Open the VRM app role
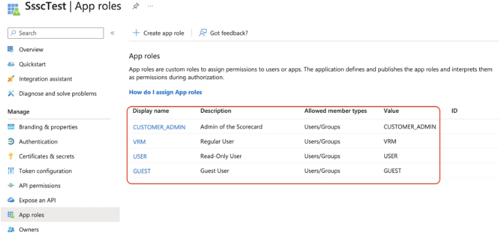The image size is (499, 238). pos(140,142)
